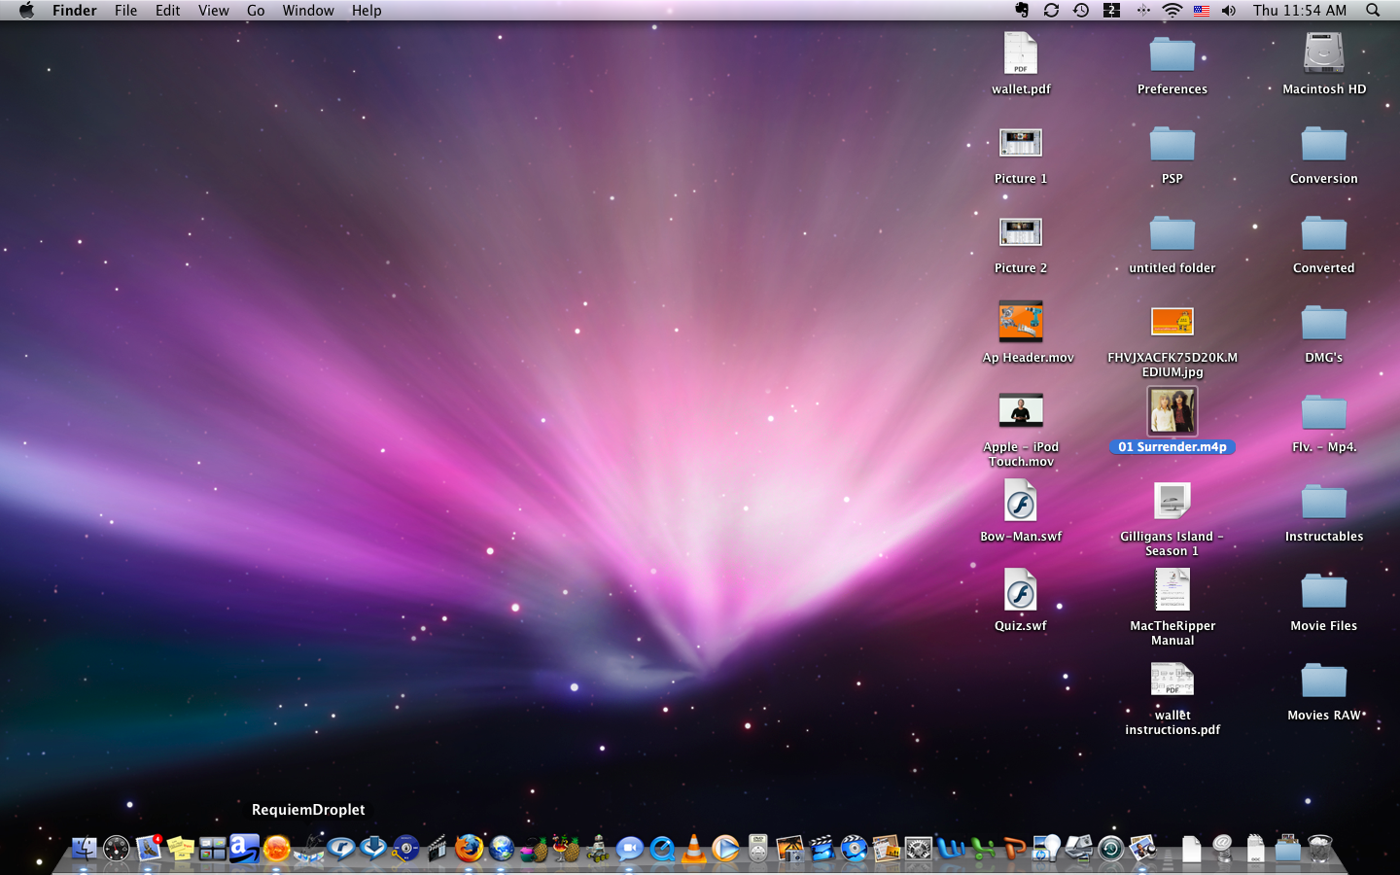Screen dimensions: 1400x875
Task: Select wallet instructions.pdf file
Action: pos(1172,681)
